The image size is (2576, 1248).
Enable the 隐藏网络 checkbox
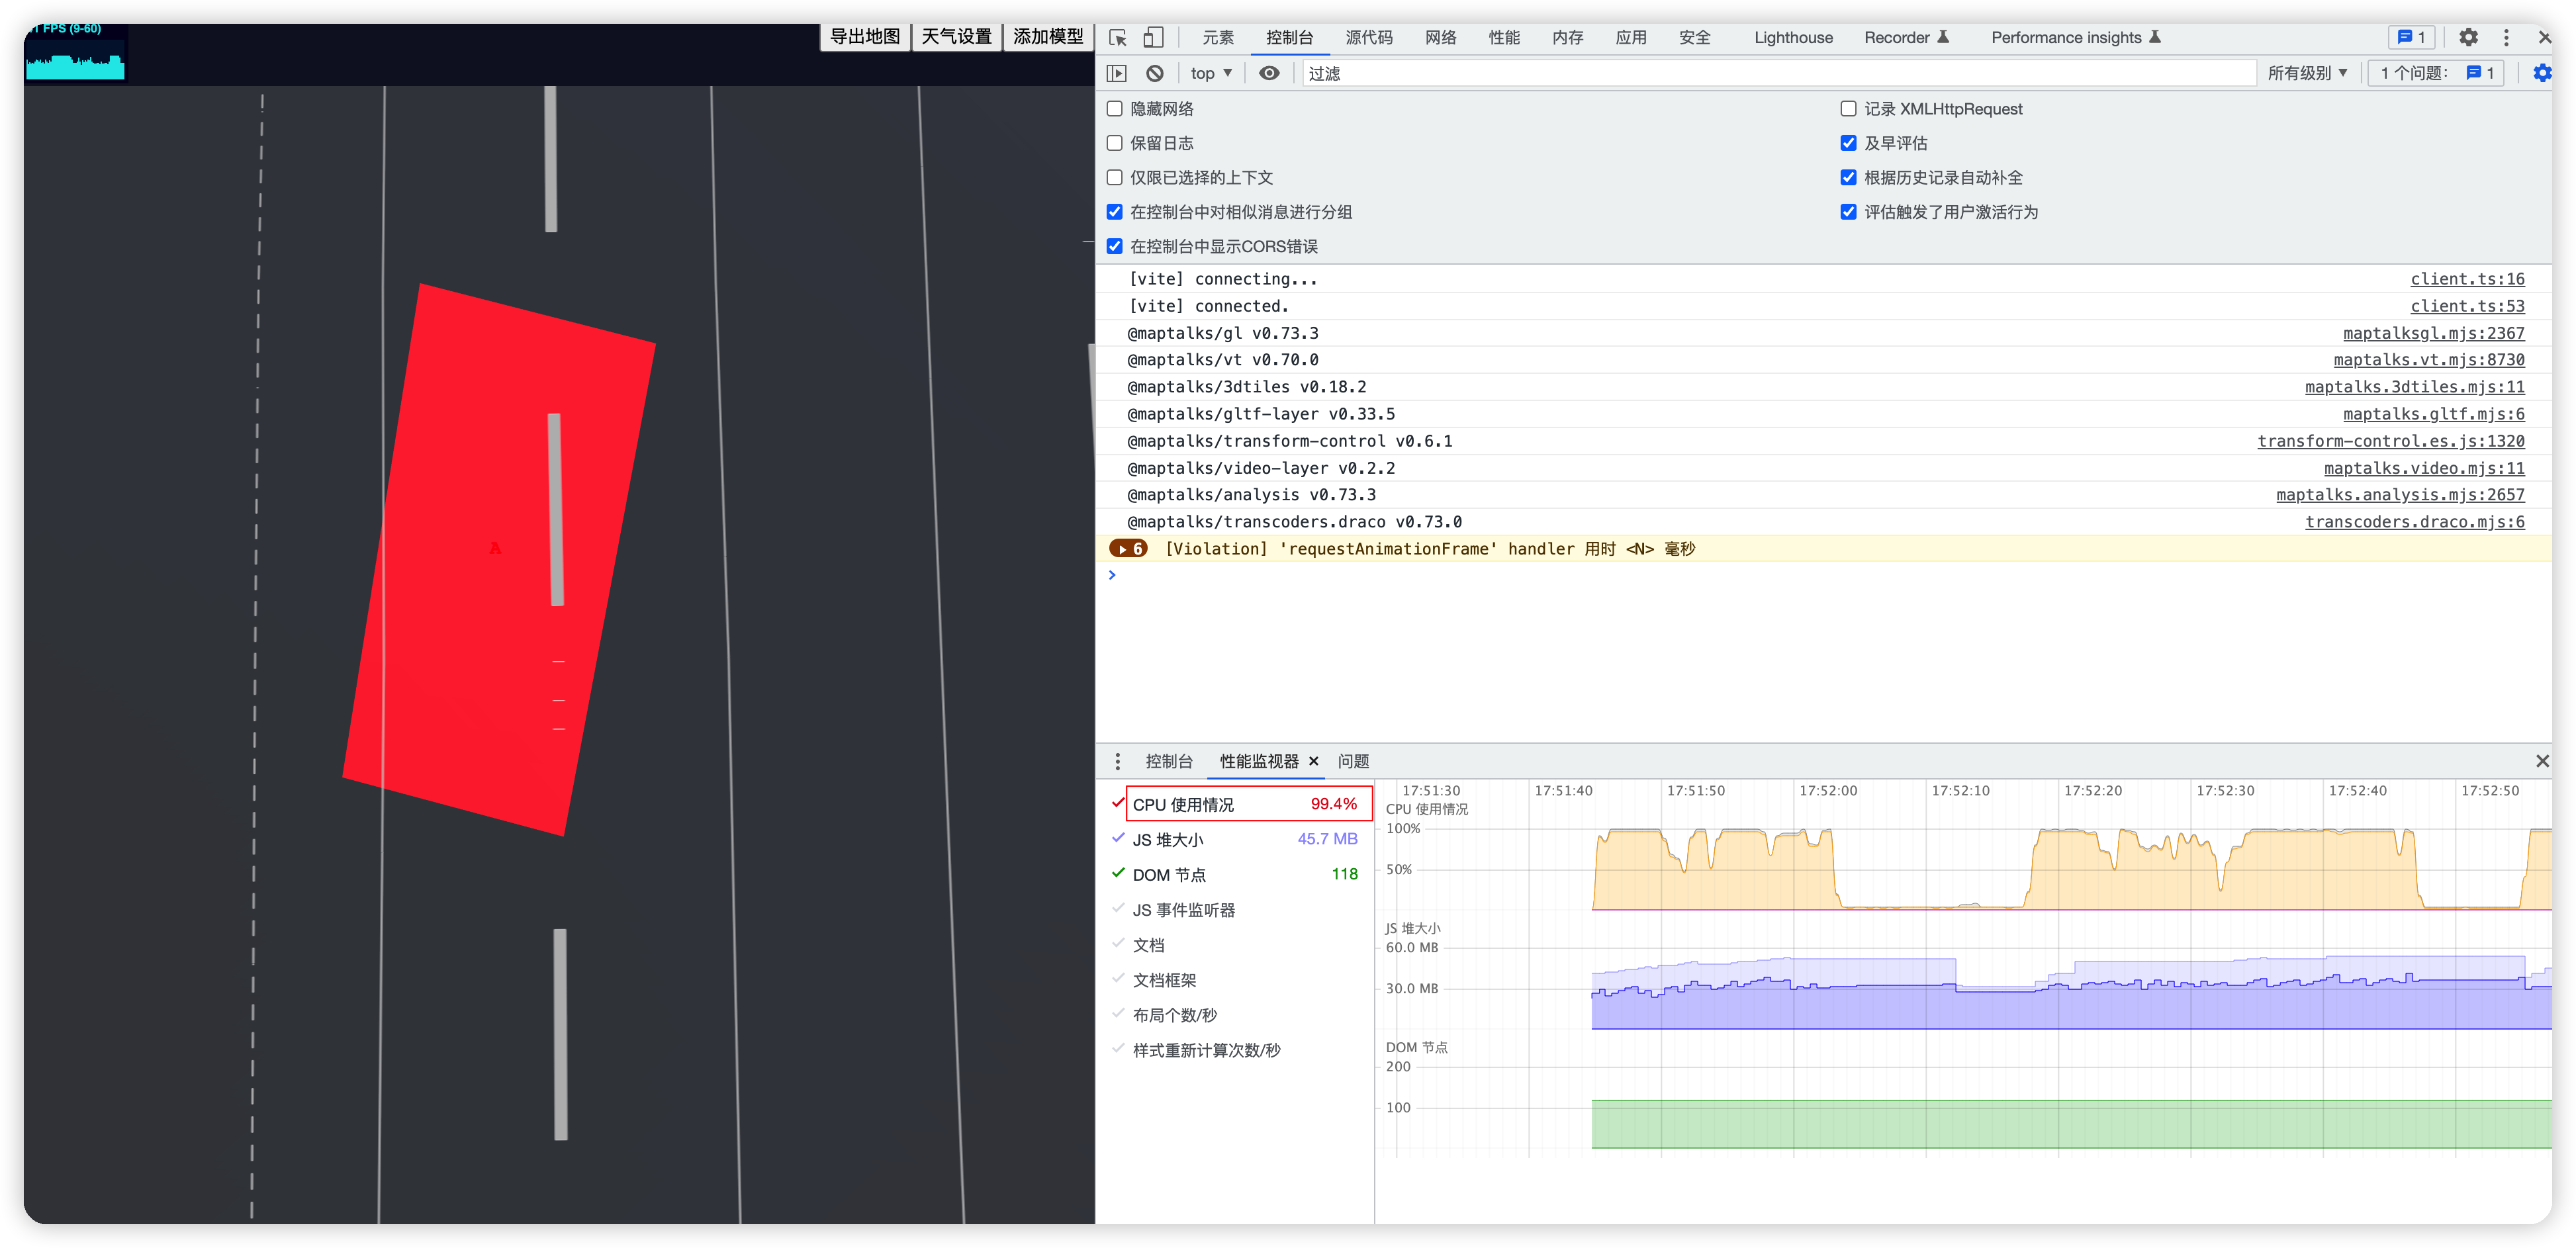(x=1115, y=109)
